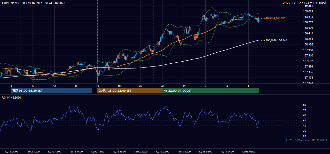Click price axis value 168.915
This screenshot has width=330, height=154.
click(308, 17)
